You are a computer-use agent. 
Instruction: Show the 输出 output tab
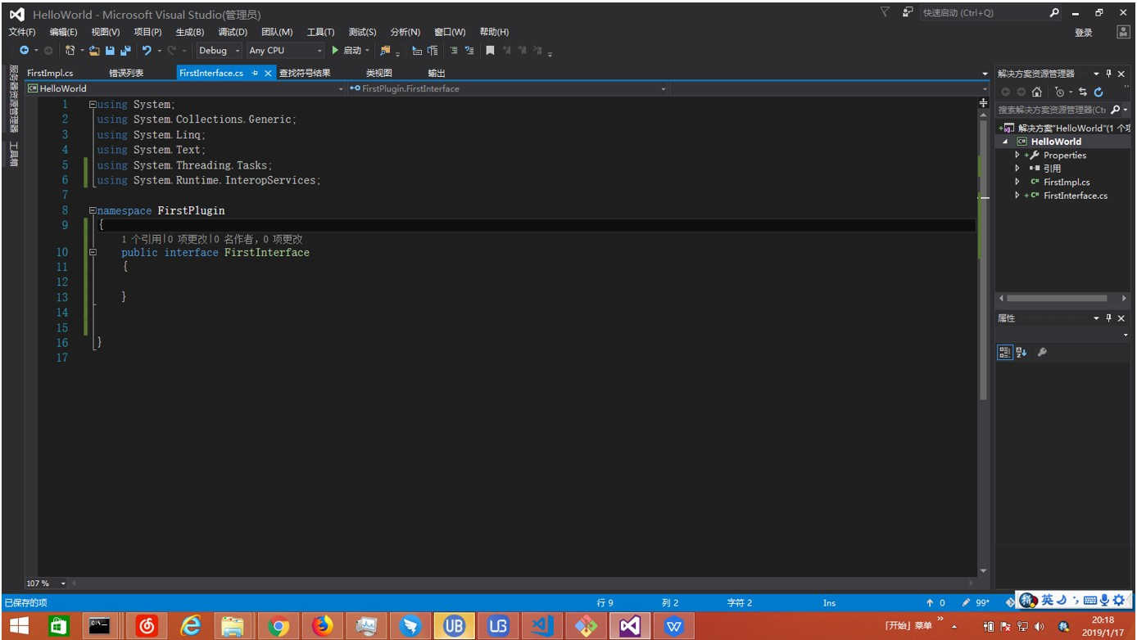[437, 73]
